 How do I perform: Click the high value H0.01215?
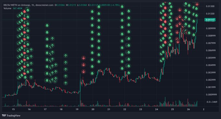(x=71, y=5)
